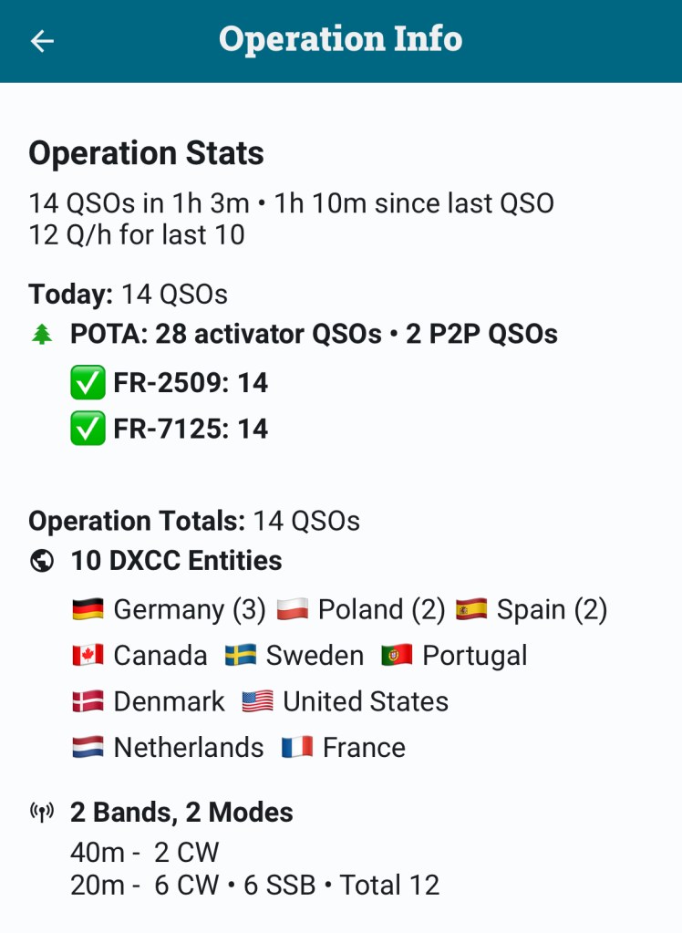Click the 2 Bands, 2 Modes heading
The height and width of the screenshot is (933, 682).
click(x=181, y=812)
